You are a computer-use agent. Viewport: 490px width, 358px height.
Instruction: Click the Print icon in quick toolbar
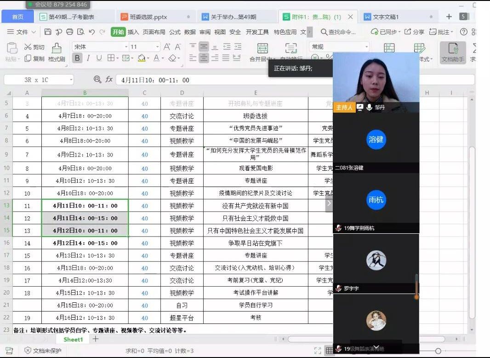pyautogui.click(x=69, y=32)
